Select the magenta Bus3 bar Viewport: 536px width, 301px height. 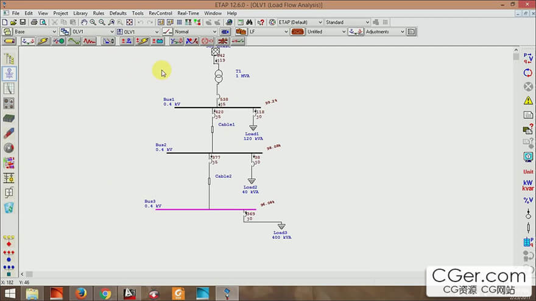click(x=206, y=209)
